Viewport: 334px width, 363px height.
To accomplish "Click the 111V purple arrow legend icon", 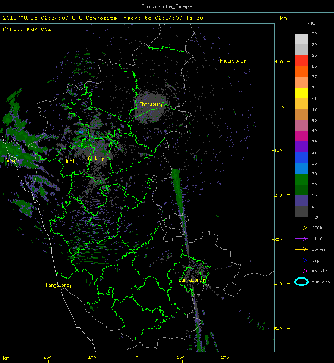I will 301,239.
